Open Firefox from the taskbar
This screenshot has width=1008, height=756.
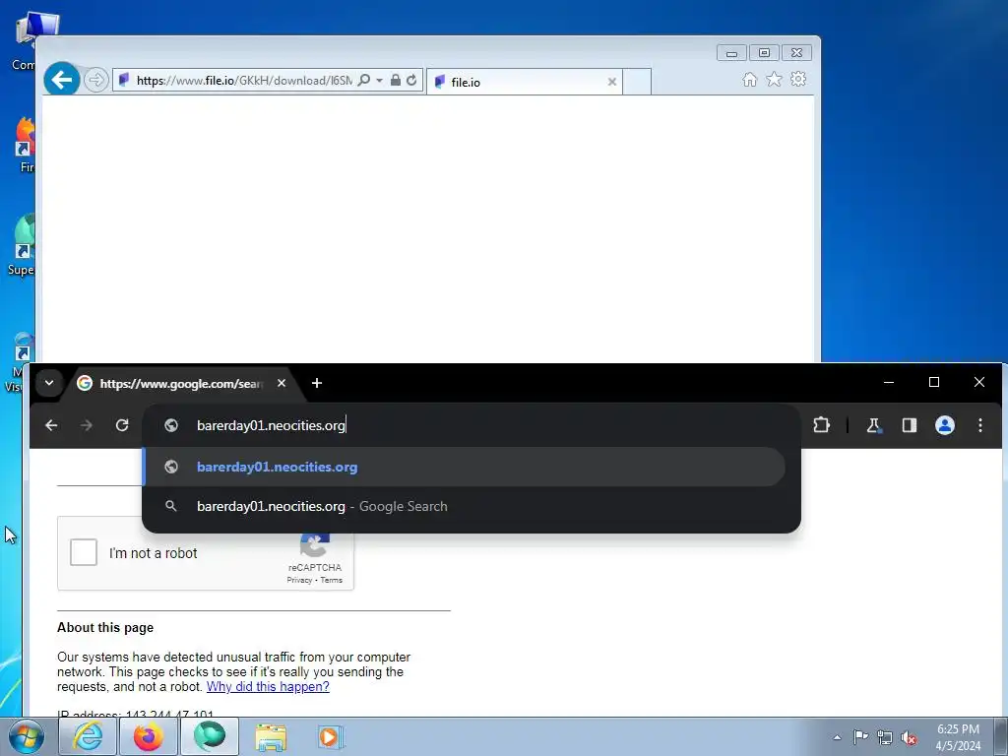[149, 736]
